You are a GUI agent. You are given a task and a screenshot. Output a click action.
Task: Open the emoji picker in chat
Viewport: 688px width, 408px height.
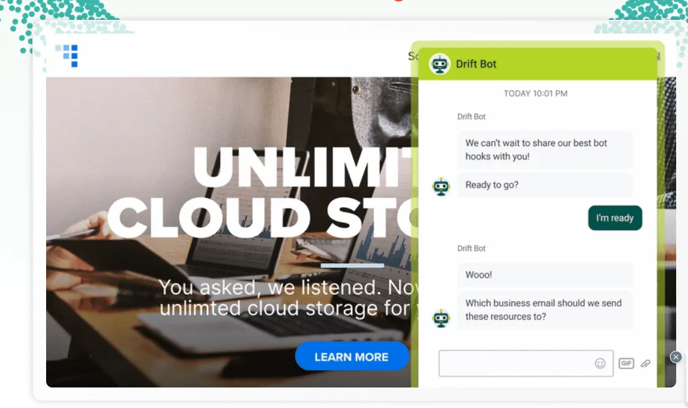pyautogui.click(x=600, y=363)
